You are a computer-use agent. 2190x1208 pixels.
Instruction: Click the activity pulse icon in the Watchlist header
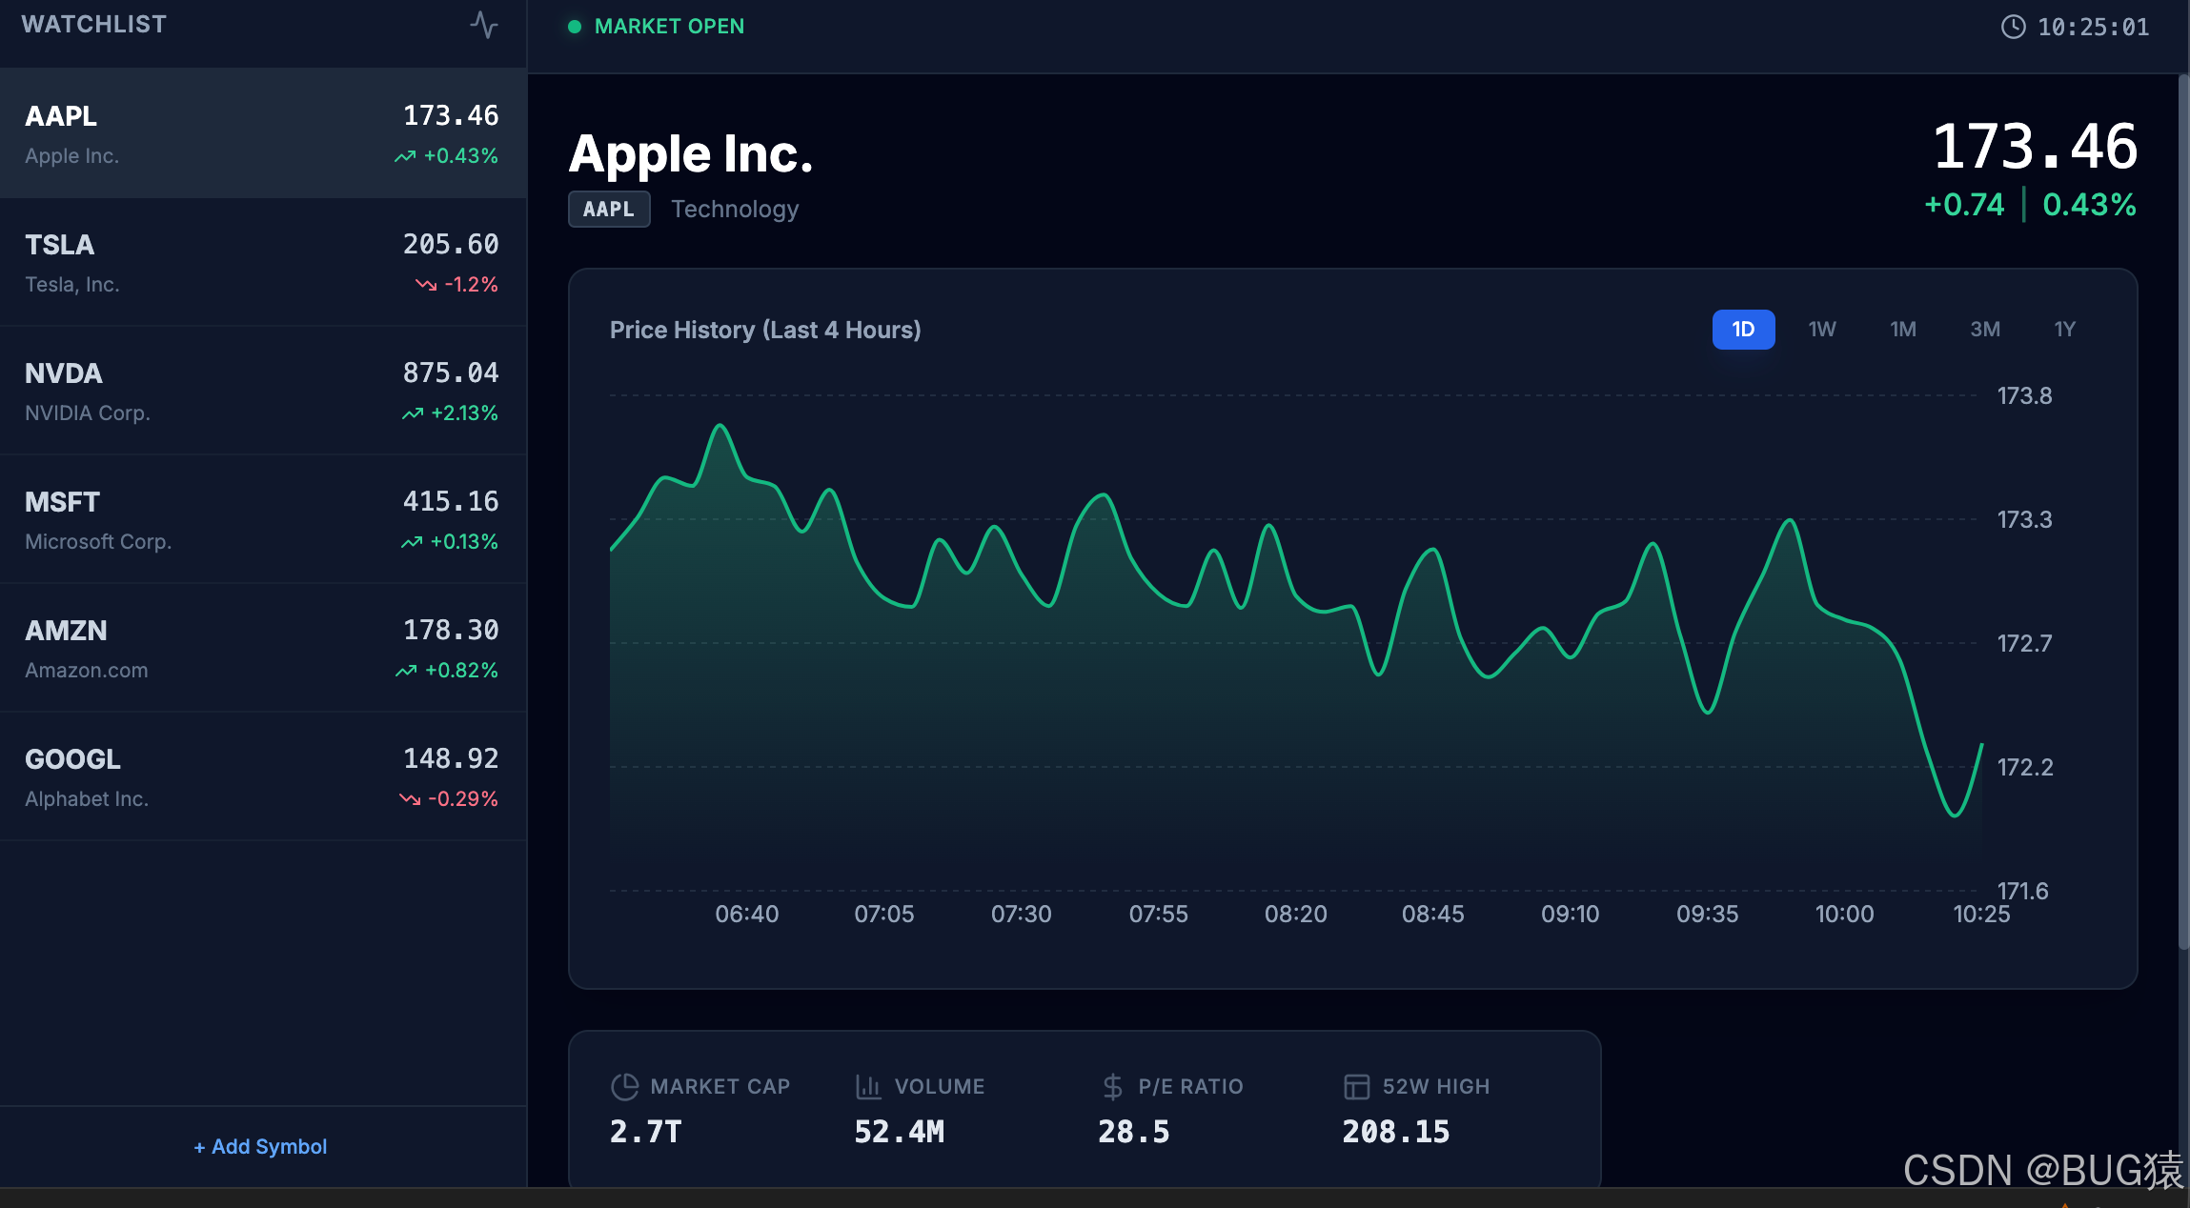point(484,25)
